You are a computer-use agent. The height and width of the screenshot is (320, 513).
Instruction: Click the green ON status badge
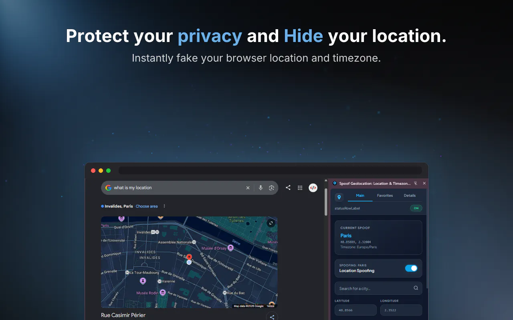pyautogui.click(x=416, y=208)
